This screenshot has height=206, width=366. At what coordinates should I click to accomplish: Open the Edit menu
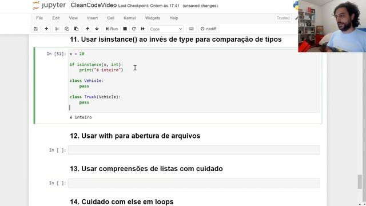[56, 18]
